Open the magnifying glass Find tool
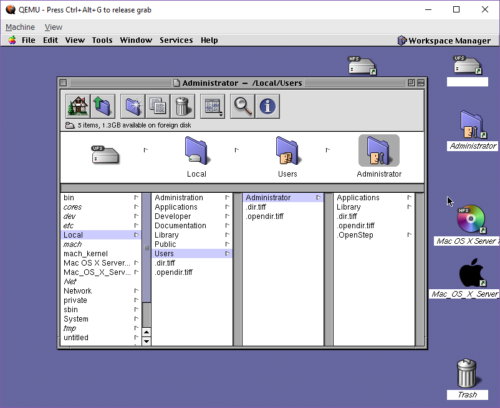This screenshot has width=500, height=408. pyautogui.click(x=242, y=106)
